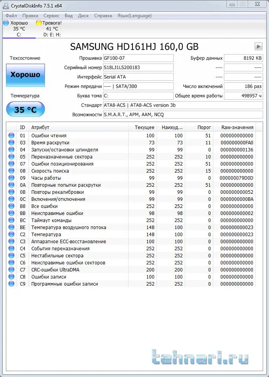Screen dimensions: 269x377
Task: Click the Текущее column header
Action: click(143, 127)
